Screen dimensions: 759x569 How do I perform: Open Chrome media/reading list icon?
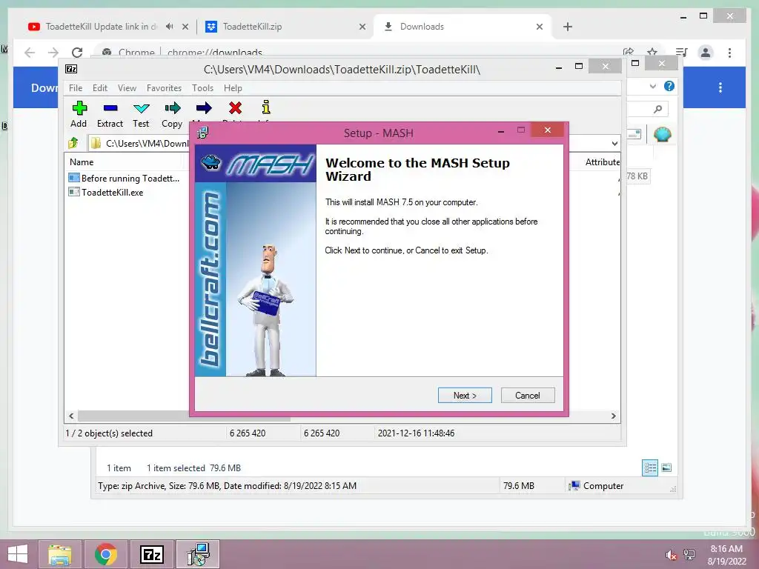click(x=682, y=53)
